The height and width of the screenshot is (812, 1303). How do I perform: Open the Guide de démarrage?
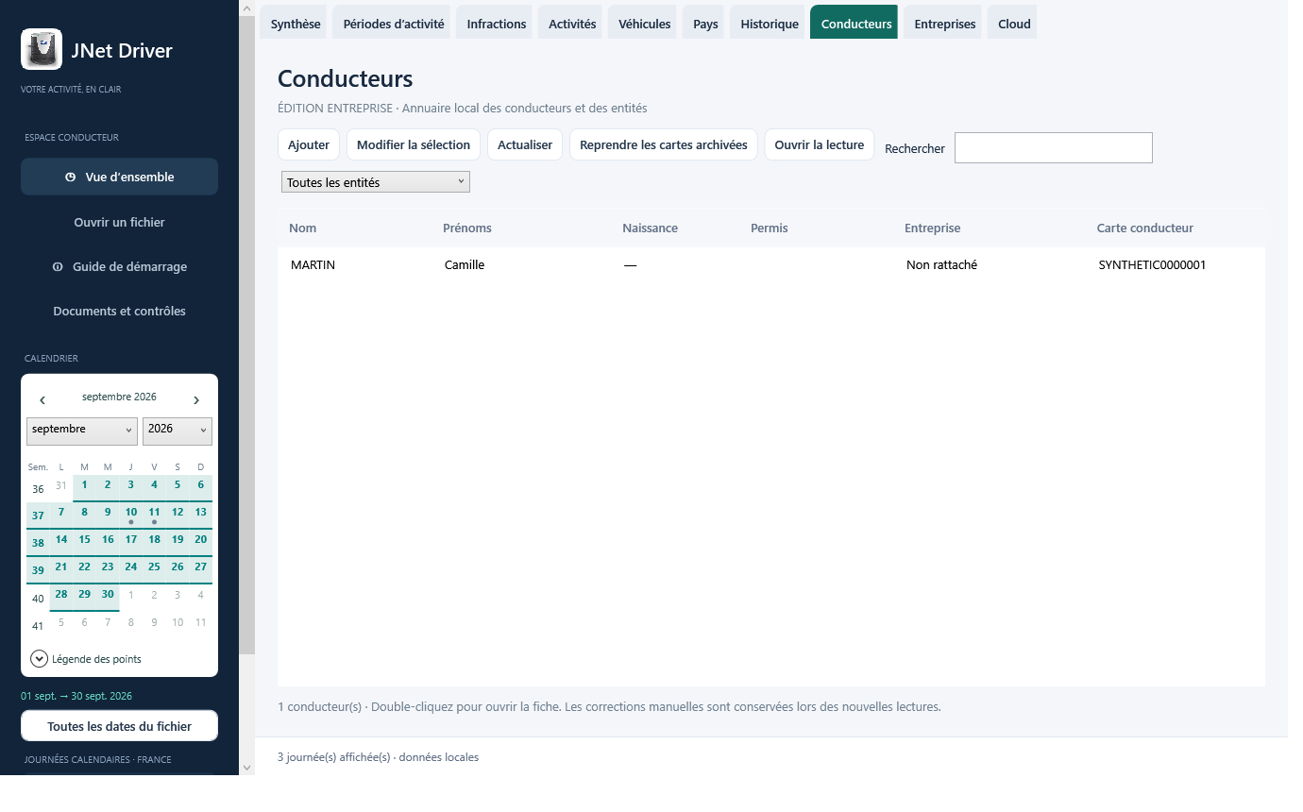(x=119, y=266)
